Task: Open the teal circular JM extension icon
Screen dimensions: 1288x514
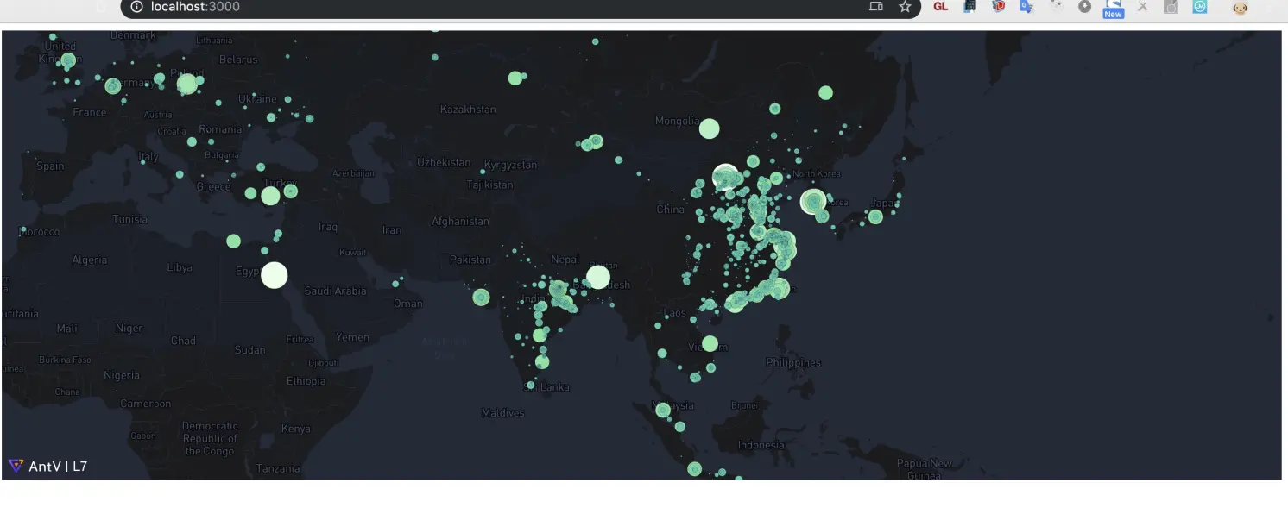Action: click(x=1200, y=7)
